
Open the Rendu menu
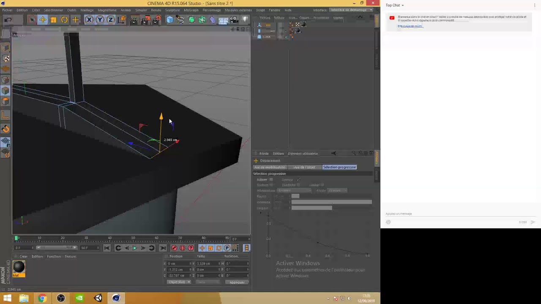[x=156, y=10]
